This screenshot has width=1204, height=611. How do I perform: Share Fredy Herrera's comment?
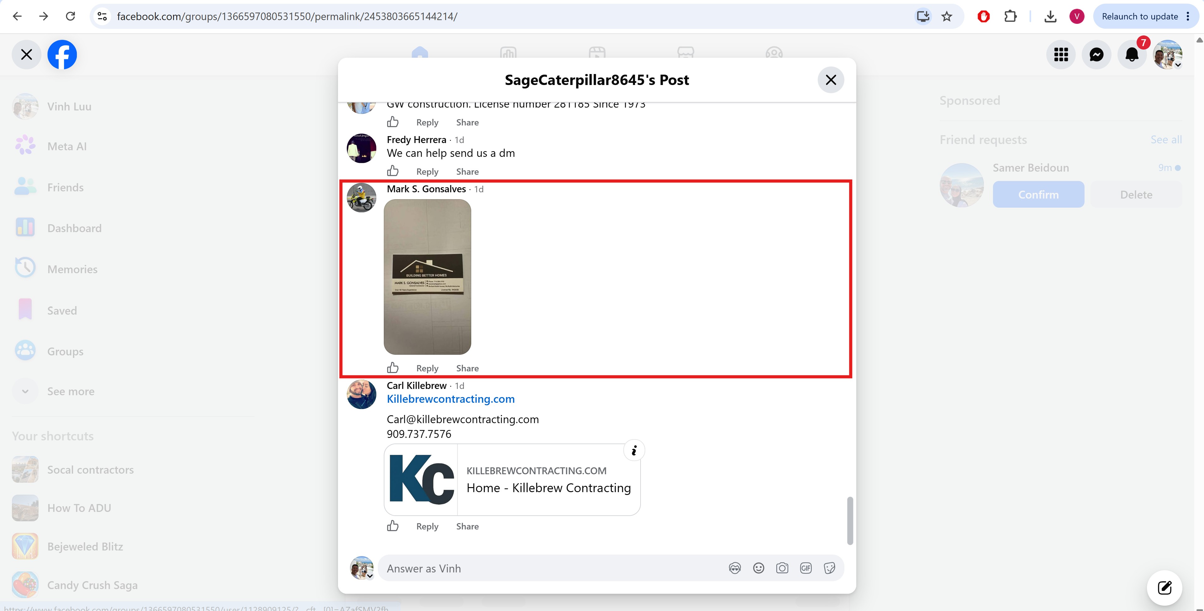[467, 172]
